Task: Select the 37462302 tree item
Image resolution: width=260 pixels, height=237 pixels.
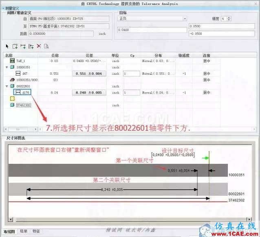Action: [24, 105]
